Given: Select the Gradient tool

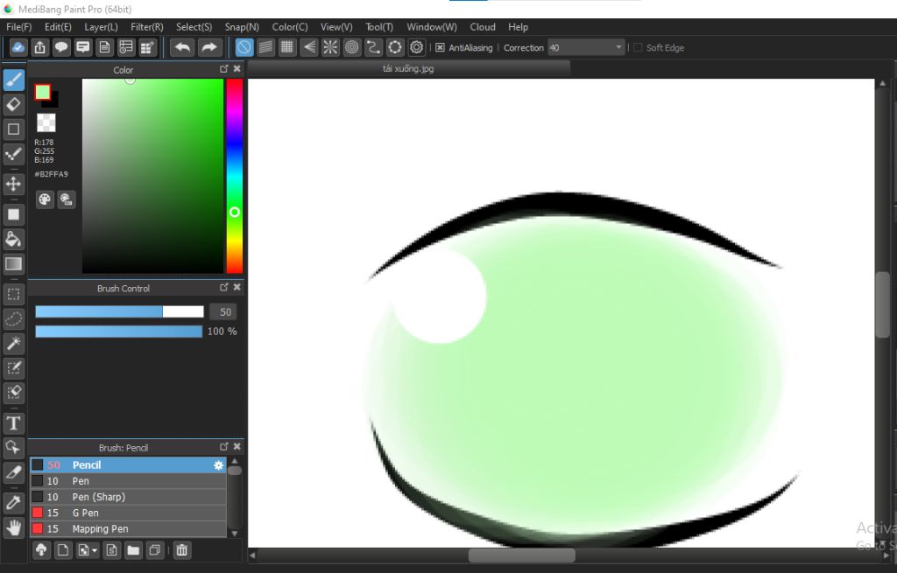Looking at the screenshot, I should [x=14, y=264].
